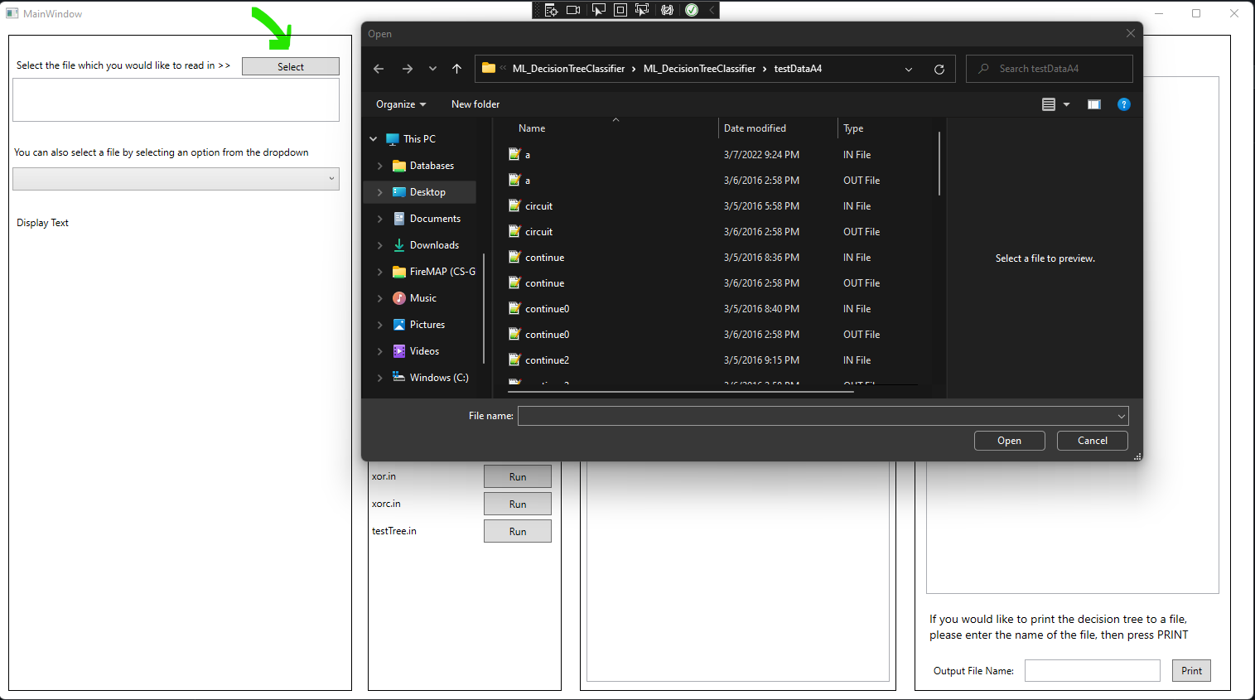Click into the Search testDataA4 field
This screenshot has width=1255, height=700.
click(x=1049, y=69)
